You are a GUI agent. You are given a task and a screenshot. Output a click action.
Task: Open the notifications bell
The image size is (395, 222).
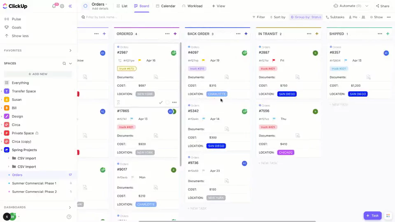[x=54, y=6]
